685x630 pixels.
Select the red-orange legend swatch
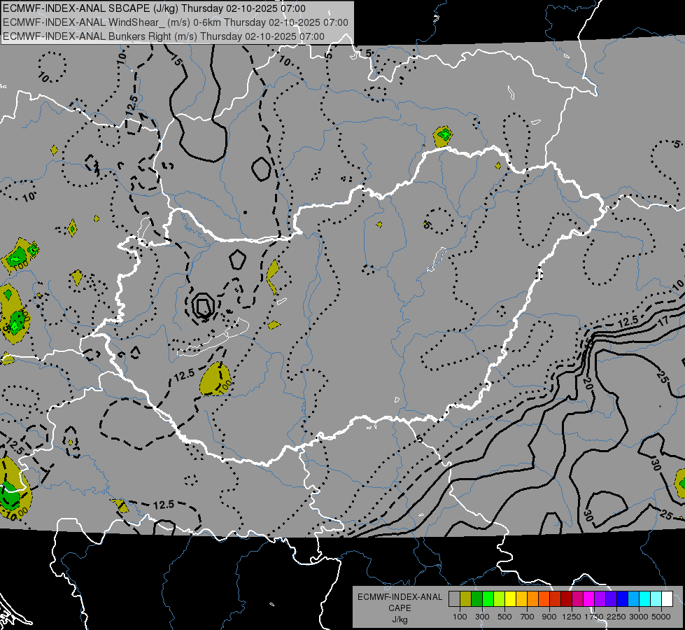click(544, 598)
